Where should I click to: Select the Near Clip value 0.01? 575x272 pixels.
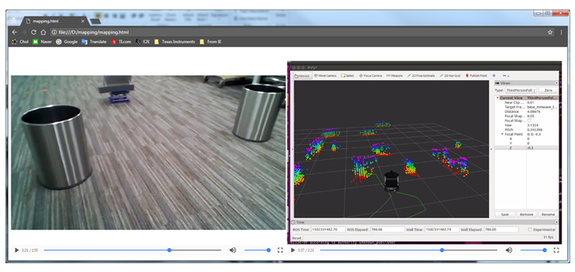(x=531, y=102)
